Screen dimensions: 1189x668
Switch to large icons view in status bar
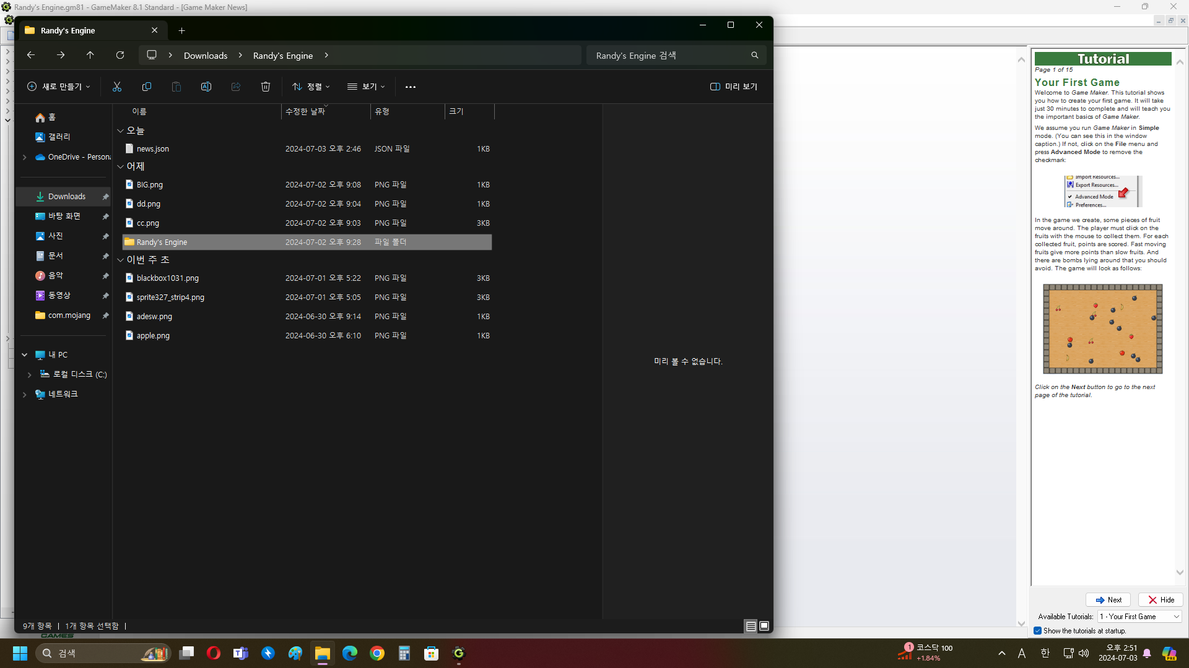[x=764, y=626]
